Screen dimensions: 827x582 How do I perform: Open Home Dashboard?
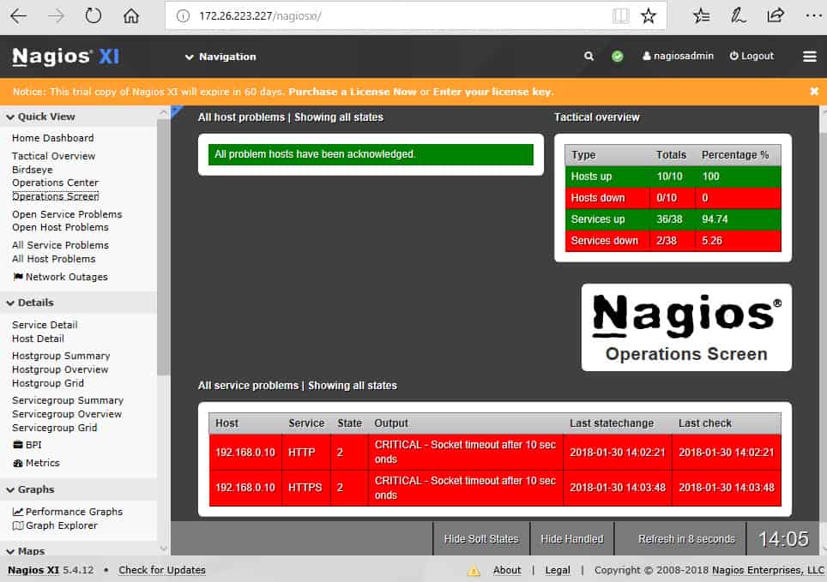(x=52, y=138)
